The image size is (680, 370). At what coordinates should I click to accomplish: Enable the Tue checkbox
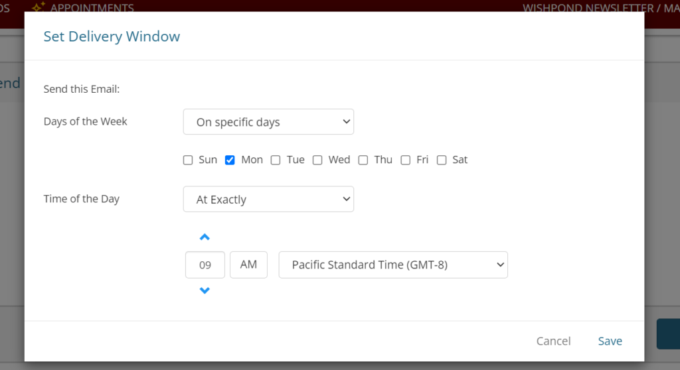[276, 160]
